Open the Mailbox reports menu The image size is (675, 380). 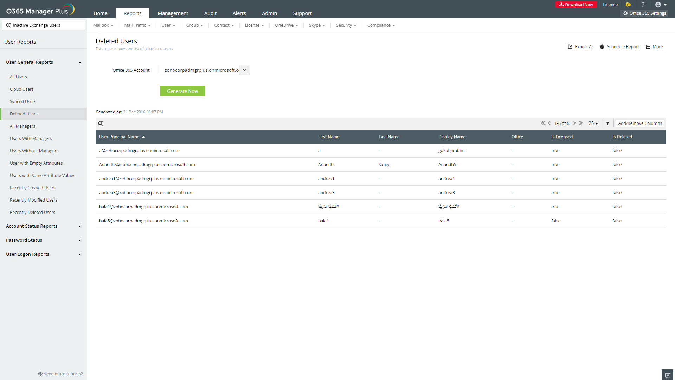coord(103,25)
